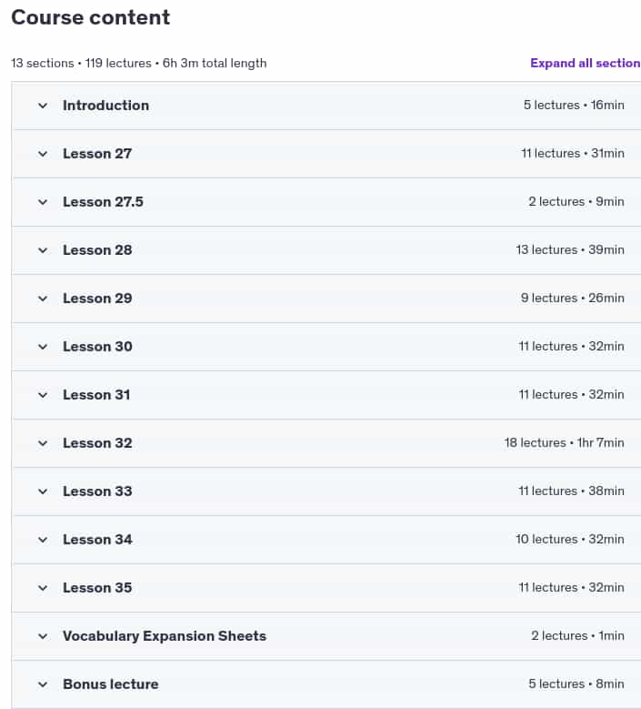Click '13 sections • 119 lectures' summary text
The width and height of the screenshot is (641, 709).
(x=81, y=63)
